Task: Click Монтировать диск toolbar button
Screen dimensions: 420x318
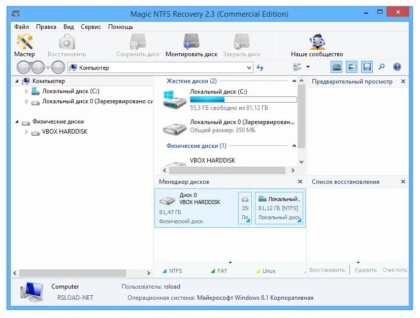Action: (191, 46)
